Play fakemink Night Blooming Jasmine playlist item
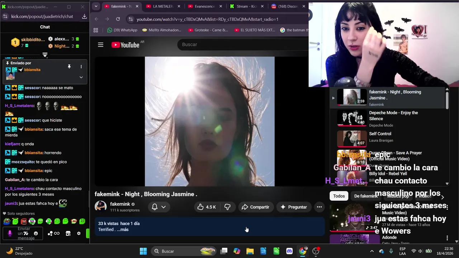Image resolution: width=459 pixels, height=258 pixels. [387, 98]
